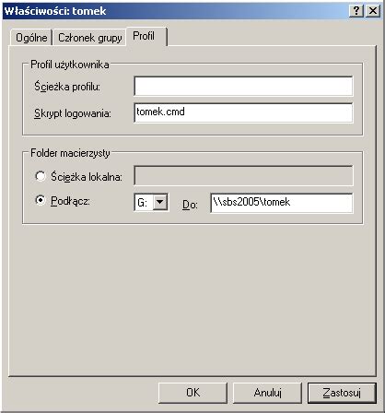Choose the Podłącz radio button
This screenshot has height=413, width=385.
point(41,201)
